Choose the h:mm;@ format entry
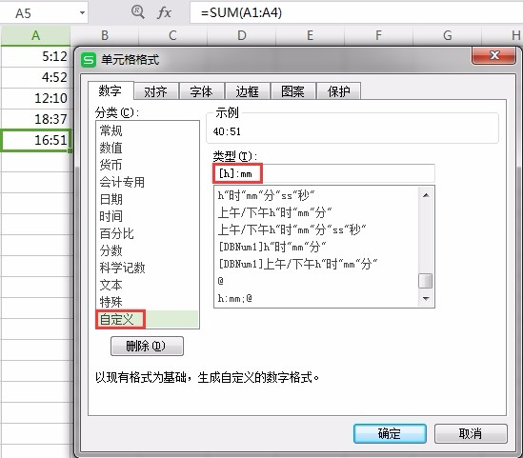Viewport: 523px width, 458px height. pyautogui.click(x=316, y=298)
